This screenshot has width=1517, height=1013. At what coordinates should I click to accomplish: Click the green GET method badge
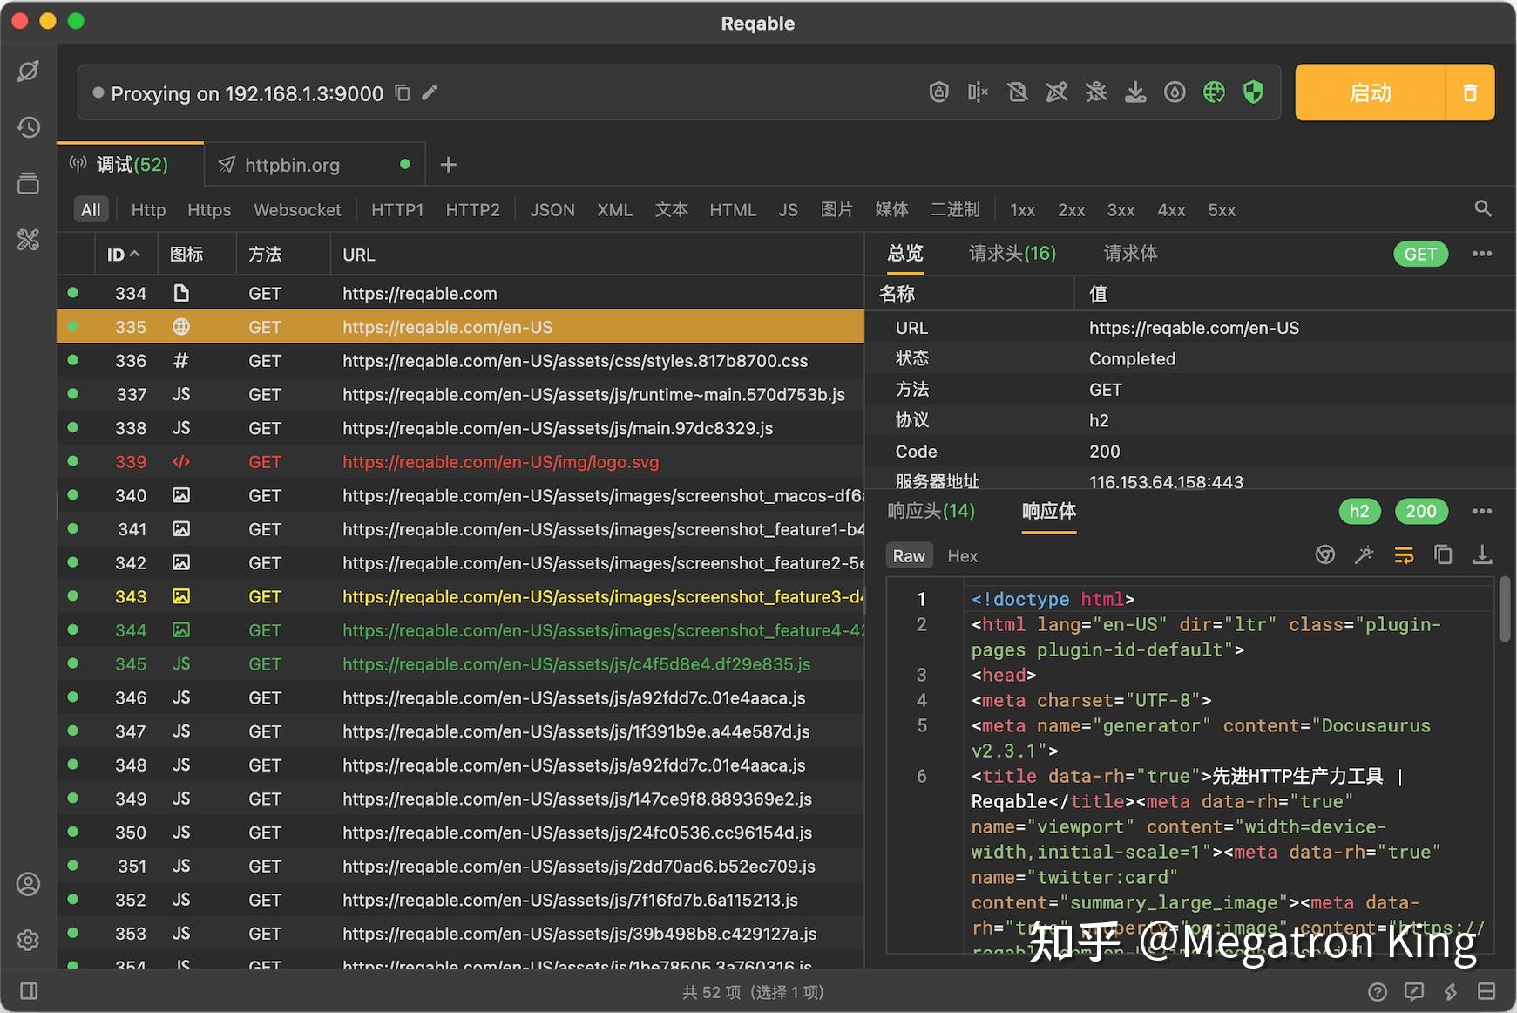click(1420, 254)
